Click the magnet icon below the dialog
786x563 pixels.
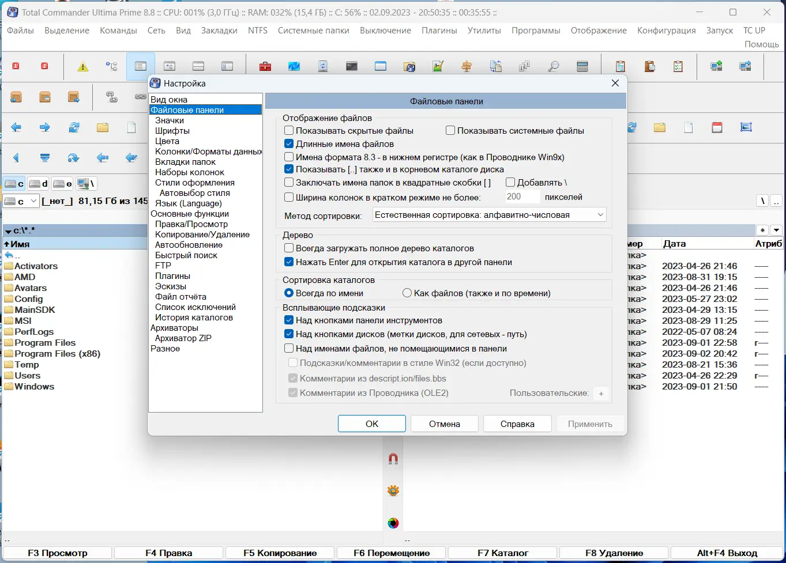click(393, 458)
